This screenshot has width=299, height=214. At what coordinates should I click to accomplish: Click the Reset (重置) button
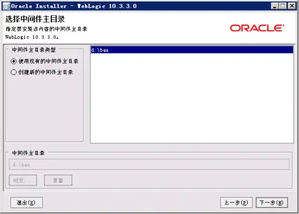58,180
